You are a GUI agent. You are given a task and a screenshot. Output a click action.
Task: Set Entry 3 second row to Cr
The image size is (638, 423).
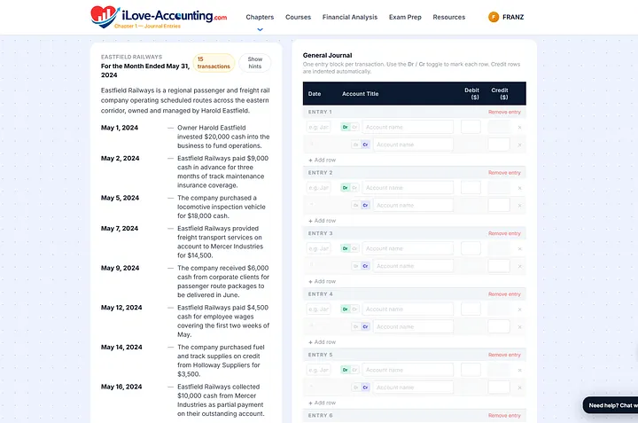coord(365,266)
